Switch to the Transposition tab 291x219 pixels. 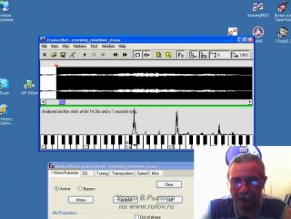pyautogui.click(x=123, y=173)
